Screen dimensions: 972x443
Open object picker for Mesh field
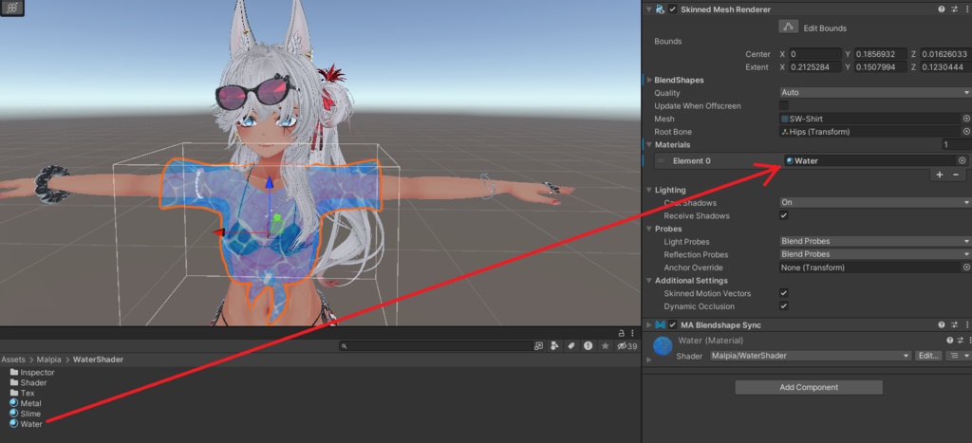tap(965, 119)
